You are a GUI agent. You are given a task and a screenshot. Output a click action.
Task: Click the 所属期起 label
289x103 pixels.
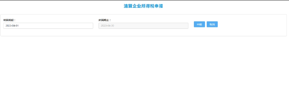click(9, 20)
